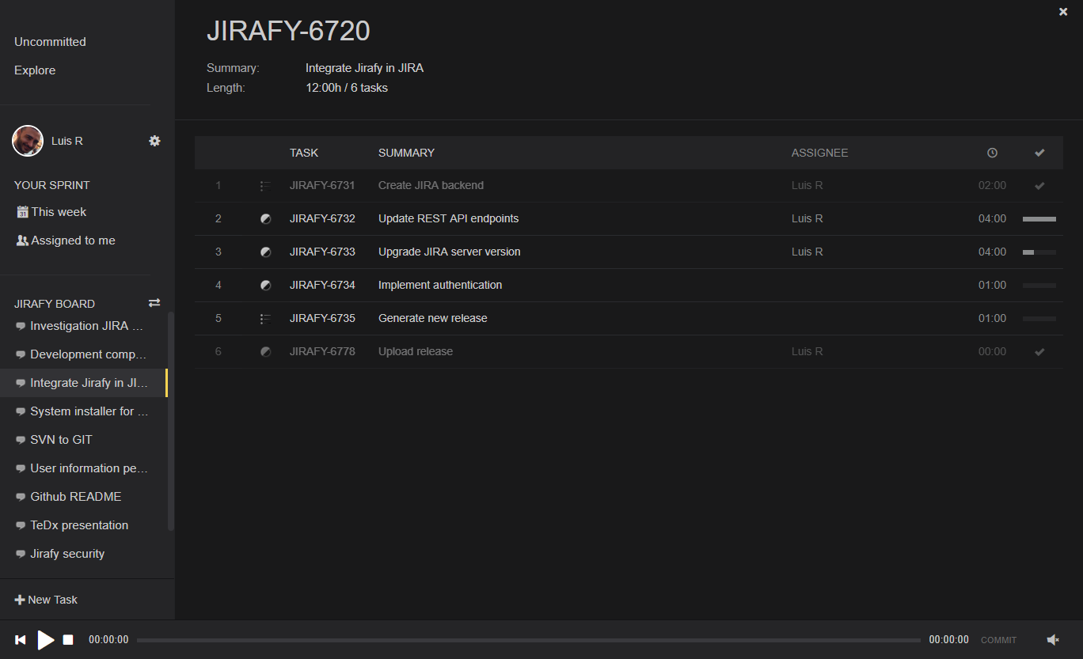
Task: Click the ASSIGNEE column header
Action: pos(819,153)
